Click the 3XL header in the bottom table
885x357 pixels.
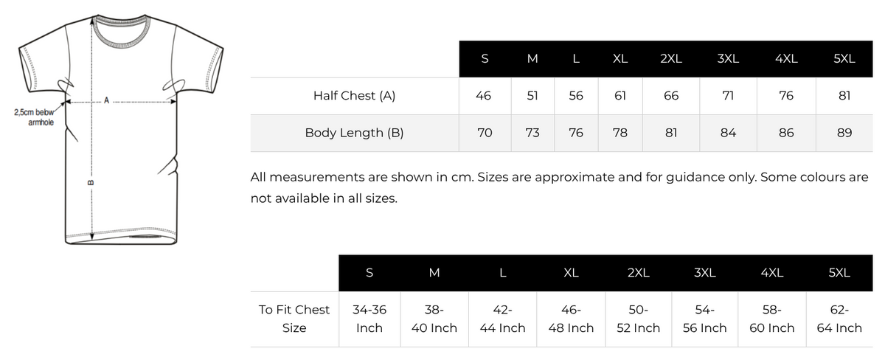point(705,273)
